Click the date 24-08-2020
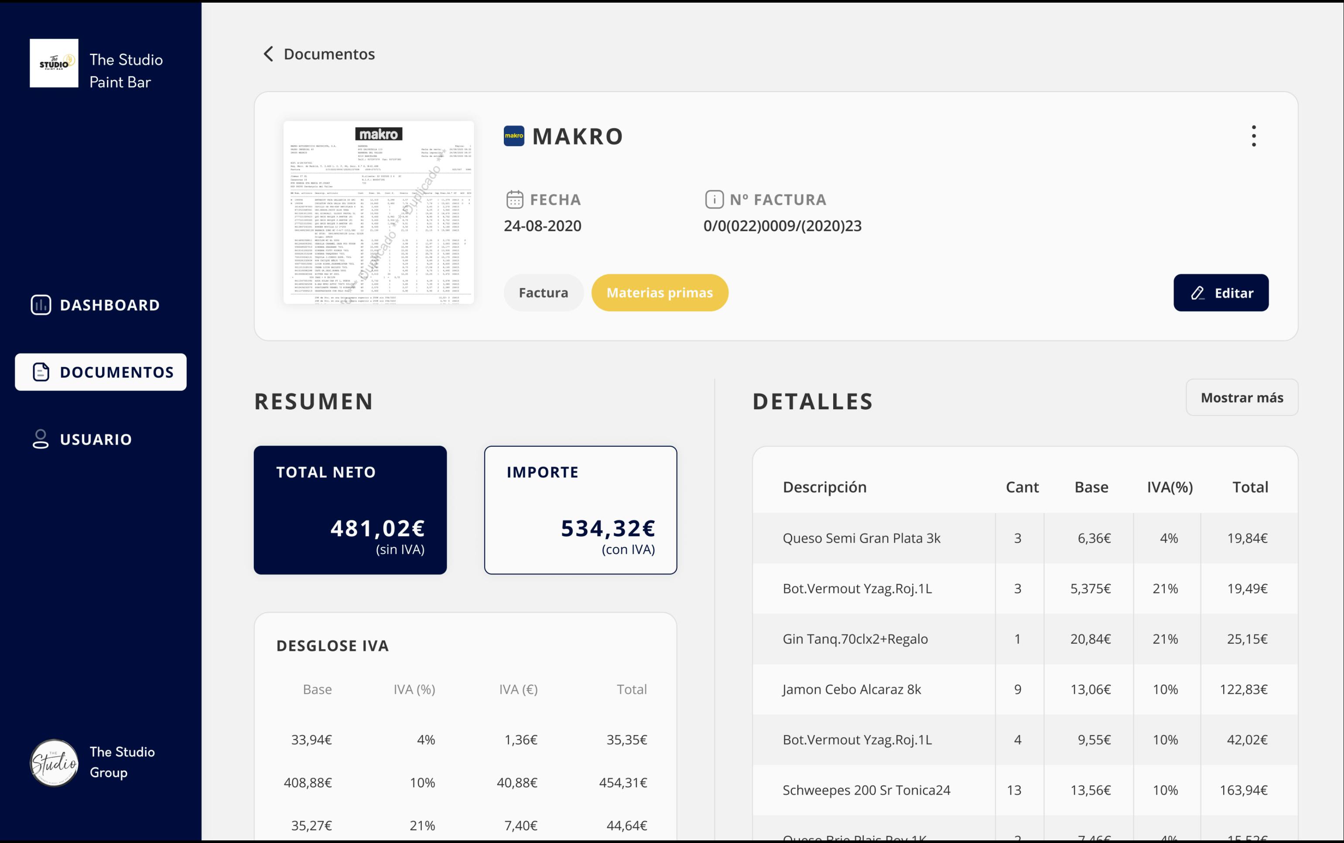The height and width of the screenshot is (843, 1344). tap(543, 226)
